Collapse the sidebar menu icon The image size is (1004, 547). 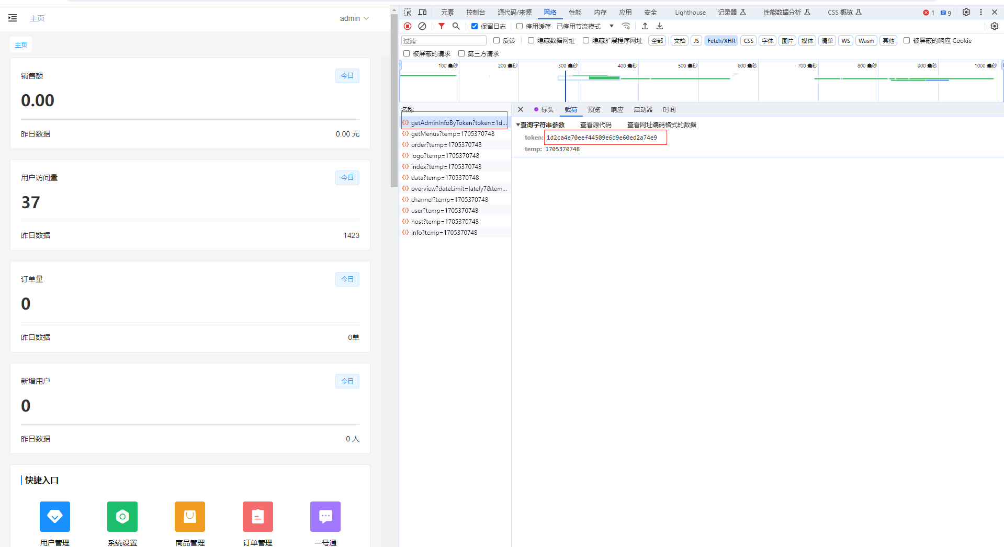tap(13, 18)
